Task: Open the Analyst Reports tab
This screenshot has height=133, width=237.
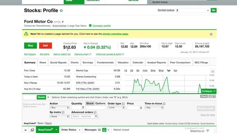Action: pyautogui.click(x=157, y=62)
